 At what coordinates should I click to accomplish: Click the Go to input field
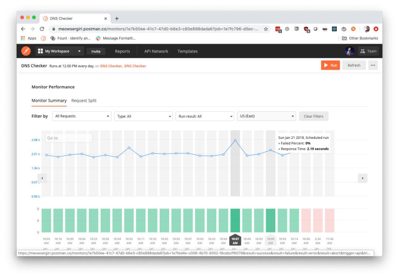69,138
